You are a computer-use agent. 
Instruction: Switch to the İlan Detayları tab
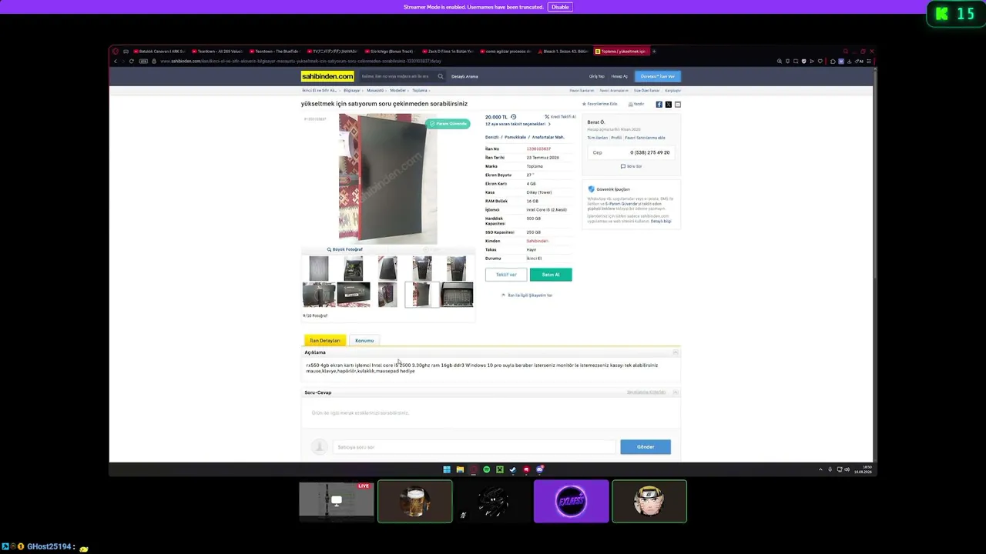click(x=325, y=340)
